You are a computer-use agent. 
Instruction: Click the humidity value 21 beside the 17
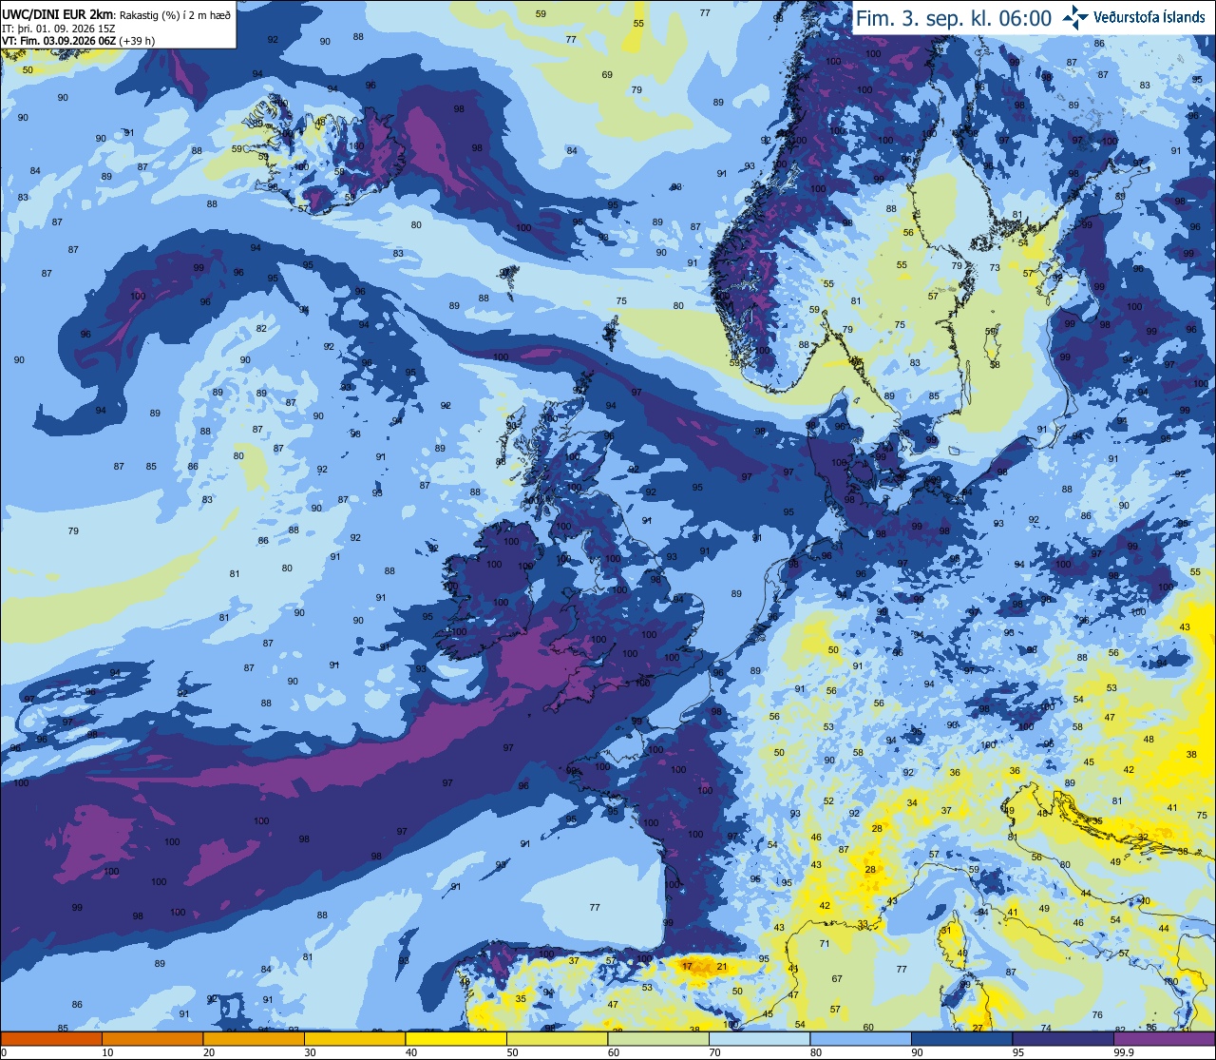[722, 967]
